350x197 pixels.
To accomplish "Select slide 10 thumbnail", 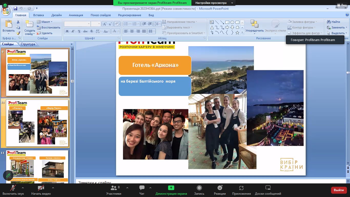I will pyautogui.click(x=37, y=123).
